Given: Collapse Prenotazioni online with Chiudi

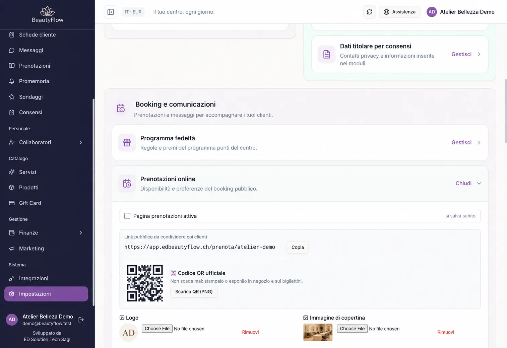Looking at the screenshot, I should (468, 183).
